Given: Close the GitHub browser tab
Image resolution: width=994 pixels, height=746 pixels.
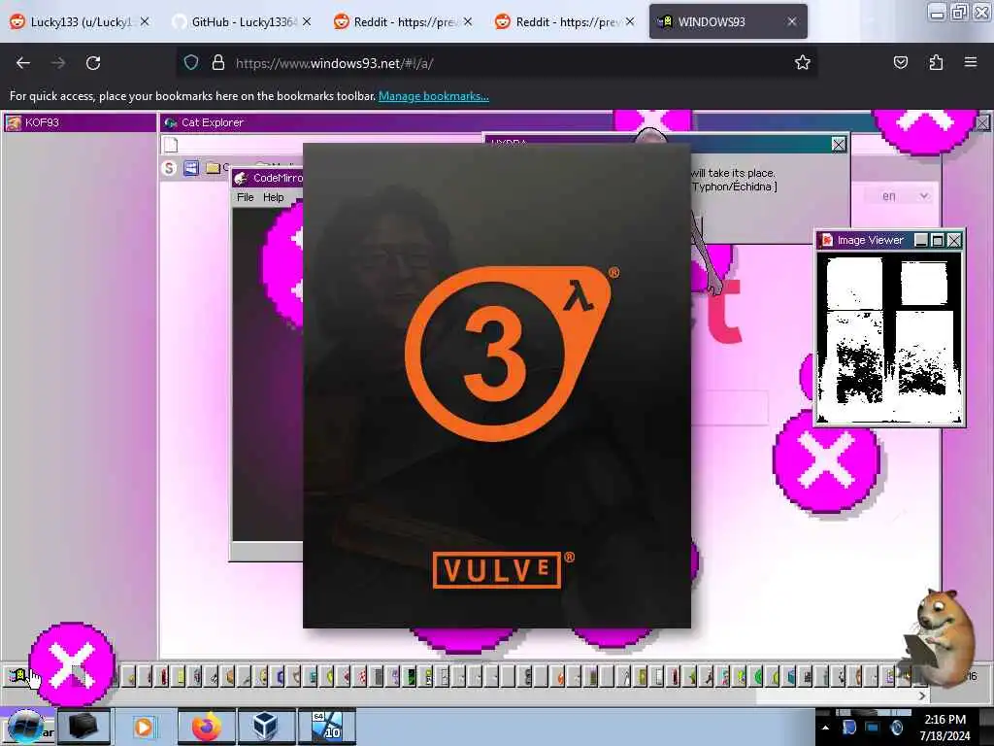Looking at the screenshot, I should [307, 21].
